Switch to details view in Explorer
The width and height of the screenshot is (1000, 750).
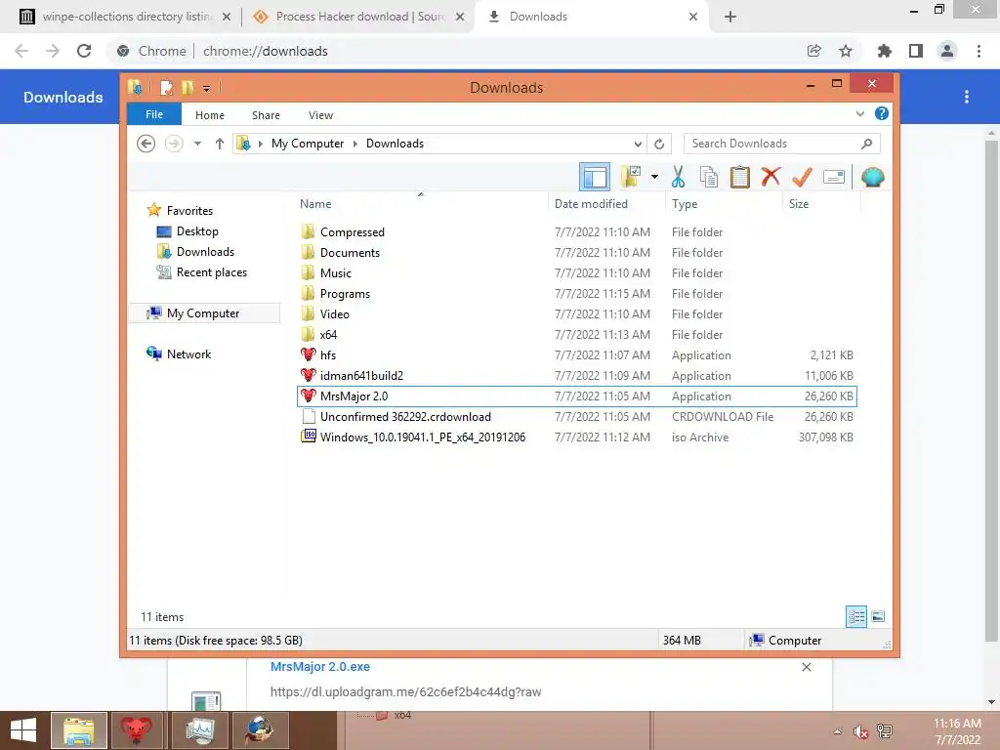click(855, 616)
